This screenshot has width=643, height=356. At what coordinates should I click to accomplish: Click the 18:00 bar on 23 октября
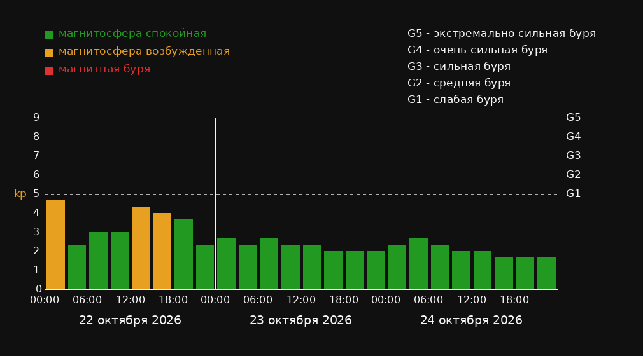355,270
